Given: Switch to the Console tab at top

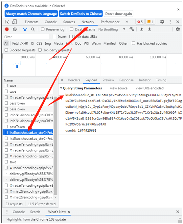Looking at the screenshot, I should (51, 22).
